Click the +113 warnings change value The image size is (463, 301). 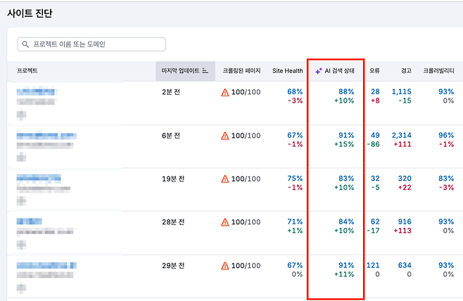pyautogui.click(x=402, y=231)
